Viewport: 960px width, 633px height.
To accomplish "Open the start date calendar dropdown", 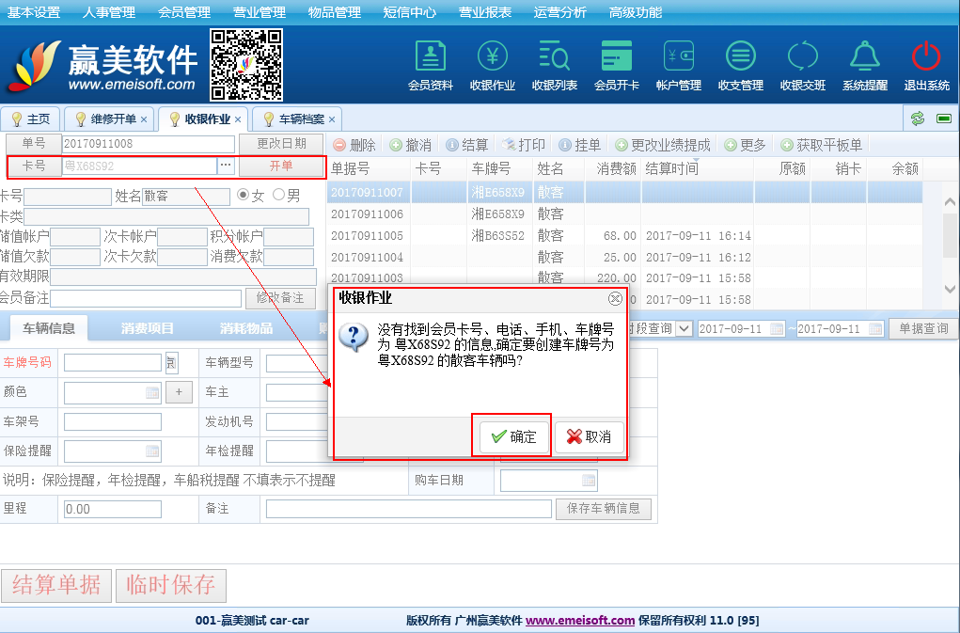I will (x=777, y=329).
